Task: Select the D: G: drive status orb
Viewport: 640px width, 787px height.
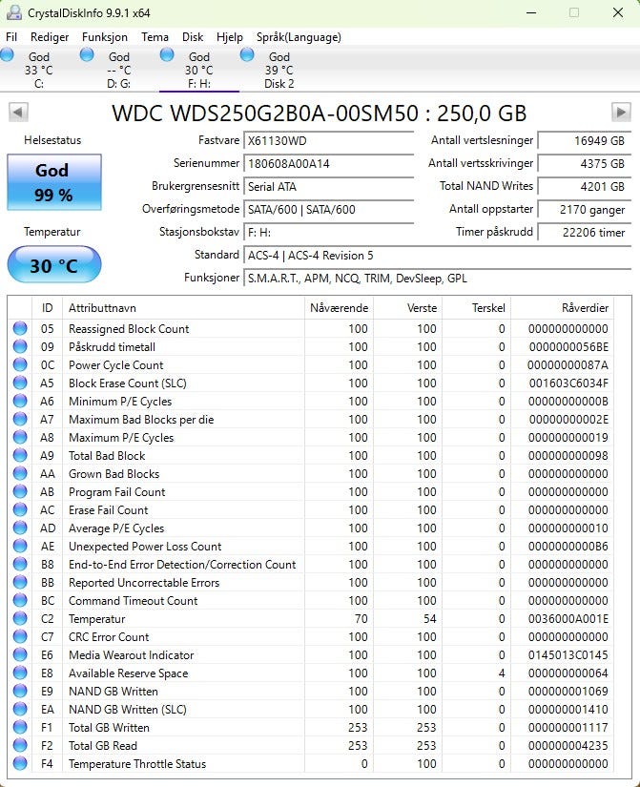Action: [88, 54]
